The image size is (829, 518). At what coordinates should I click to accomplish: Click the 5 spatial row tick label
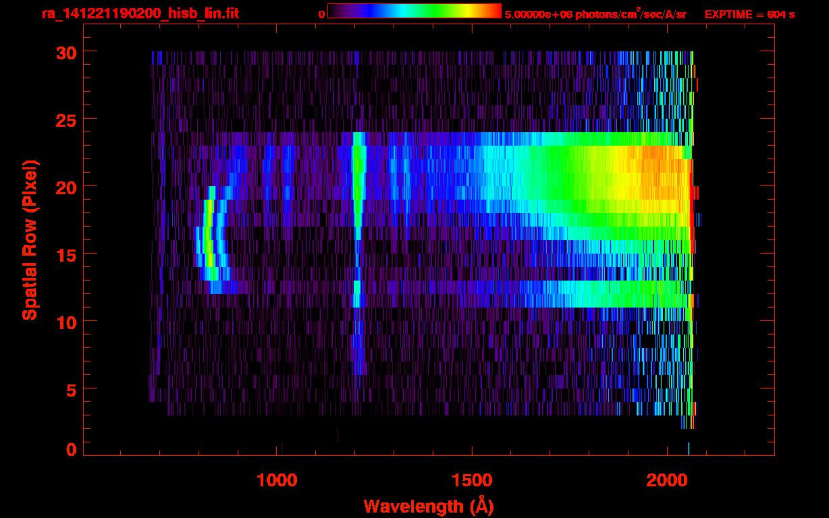click(x=70, y=389)
